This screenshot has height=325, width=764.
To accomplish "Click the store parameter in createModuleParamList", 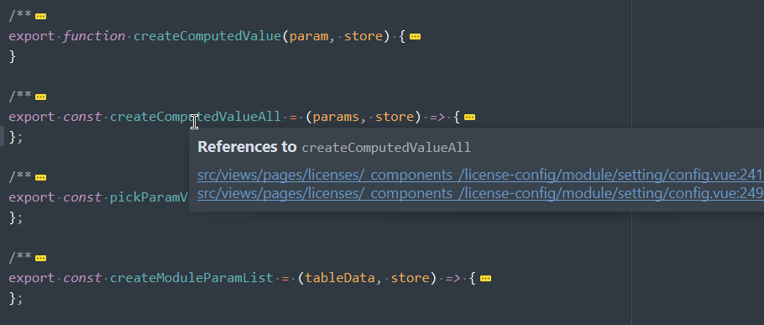I will coord(411,278).
